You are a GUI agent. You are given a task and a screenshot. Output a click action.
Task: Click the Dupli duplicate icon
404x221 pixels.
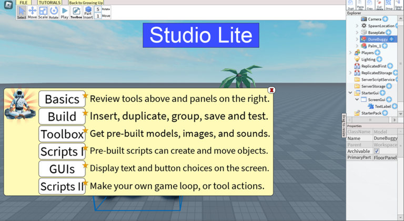[x=351, y=5]
